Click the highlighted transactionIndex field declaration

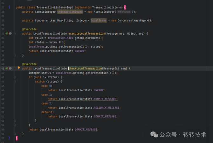70,12
